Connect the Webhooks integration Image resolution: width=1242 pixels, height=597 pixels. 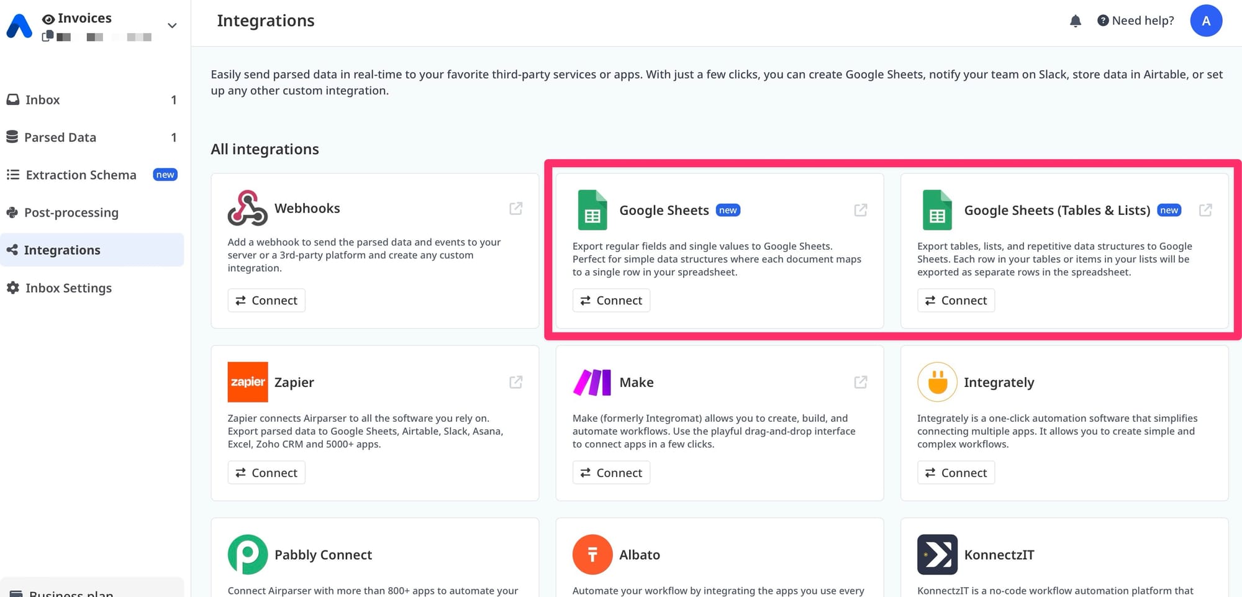[x=266, y=301]
